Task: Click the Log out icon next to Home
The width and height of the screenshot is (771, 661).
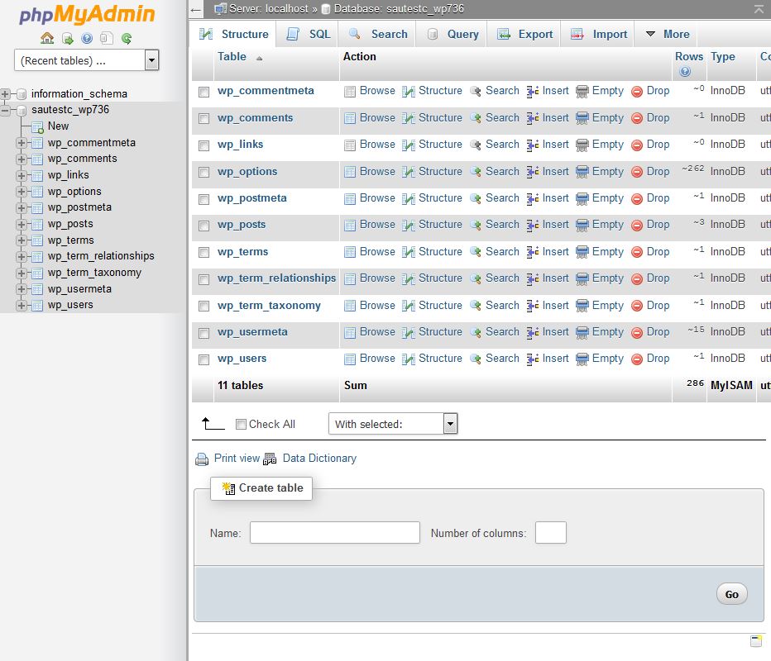Action: (67, 38)
